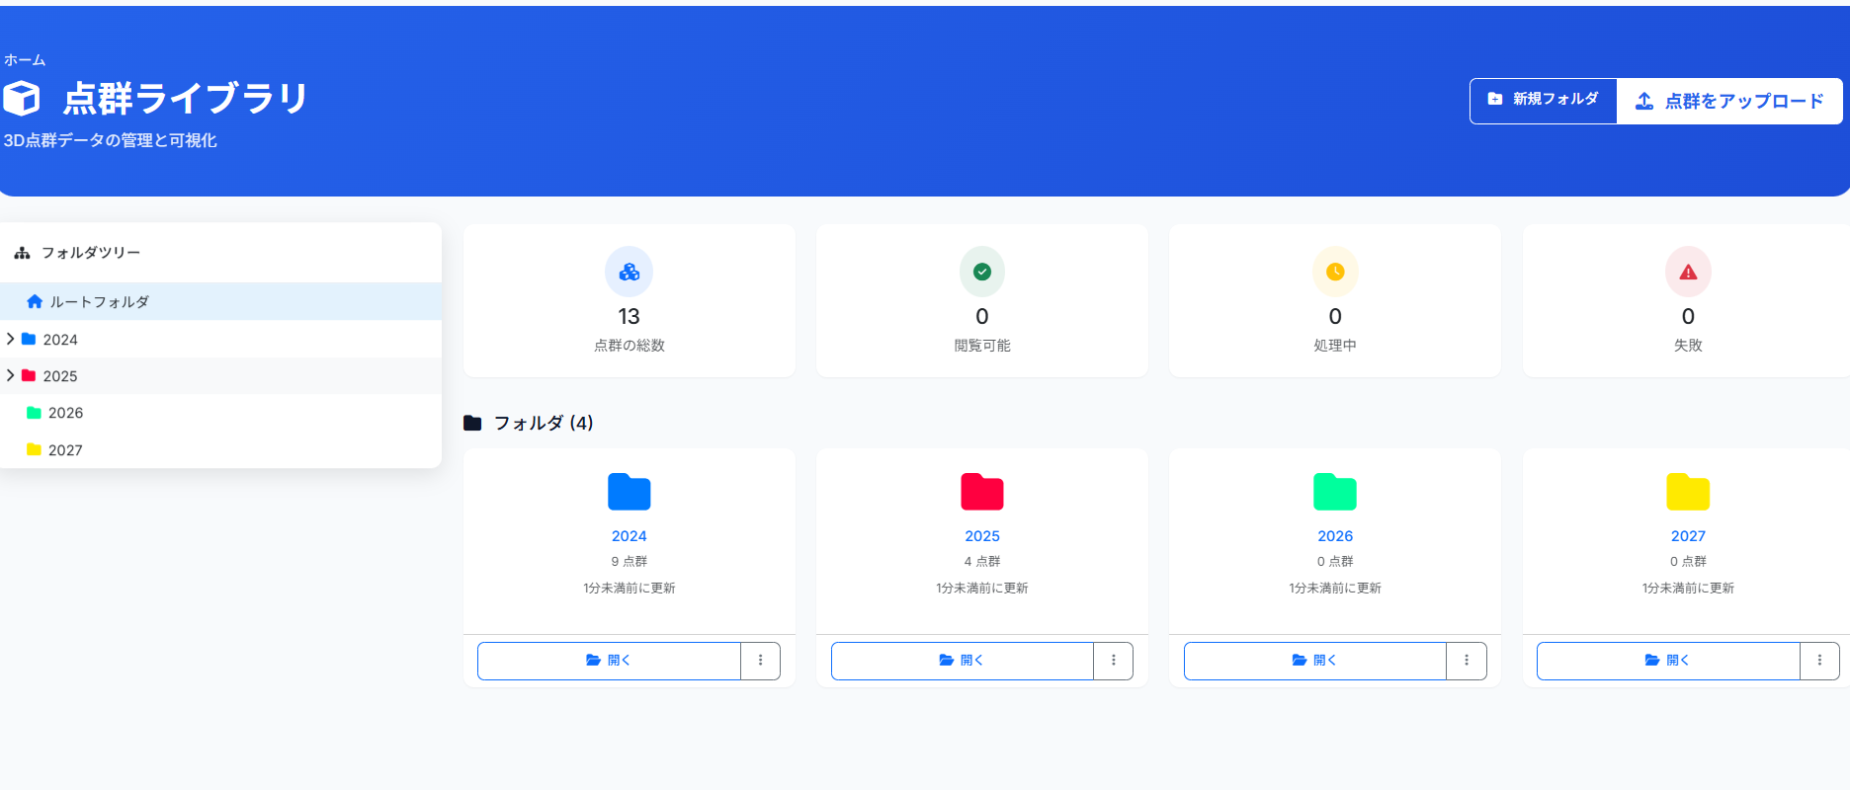Click the blue 2024 folder icon card
The width and height of the screenshot is (1850, 790).
[x=629, y=492]
